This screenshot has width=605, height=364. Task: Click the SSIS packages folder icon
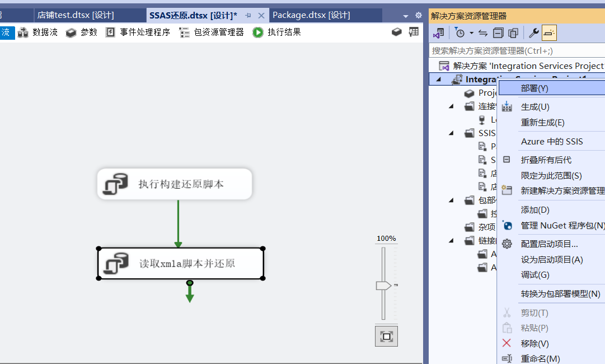click(469, 133)
